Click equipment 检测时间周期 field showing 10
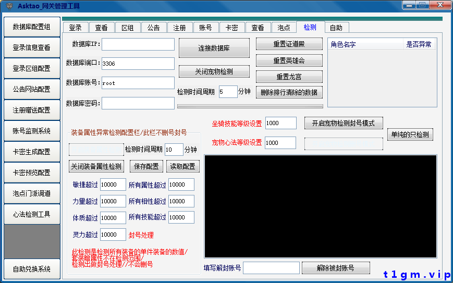This screenshot has height=283, width=453. point(174,149)
